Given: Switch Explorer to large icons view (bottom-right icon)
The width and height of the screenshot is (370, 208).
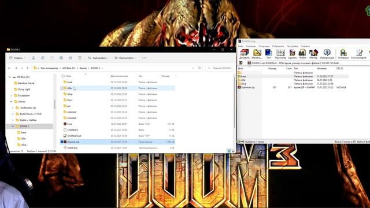Looking at the screenshot, I should 233,151.
